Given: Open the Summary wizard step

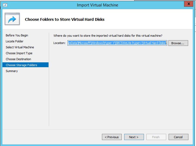Looking at the screenshot, I should click(x=12, y=71).
